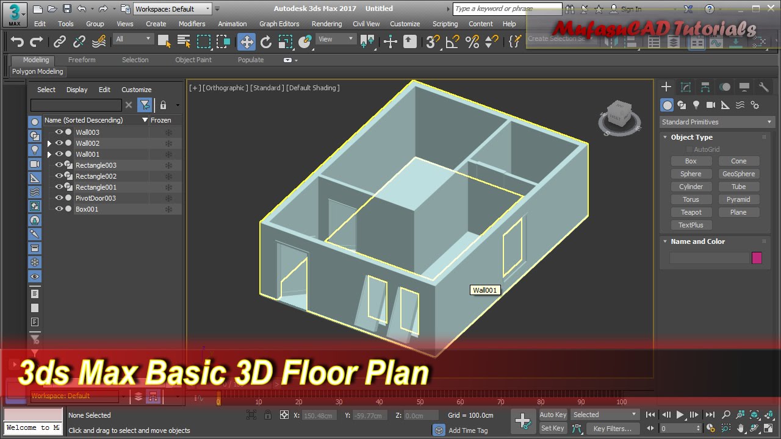Viewport: 781px width, 439px height.
Task: Click the ViewCube in the viewport
Action: tap(619, 115)
